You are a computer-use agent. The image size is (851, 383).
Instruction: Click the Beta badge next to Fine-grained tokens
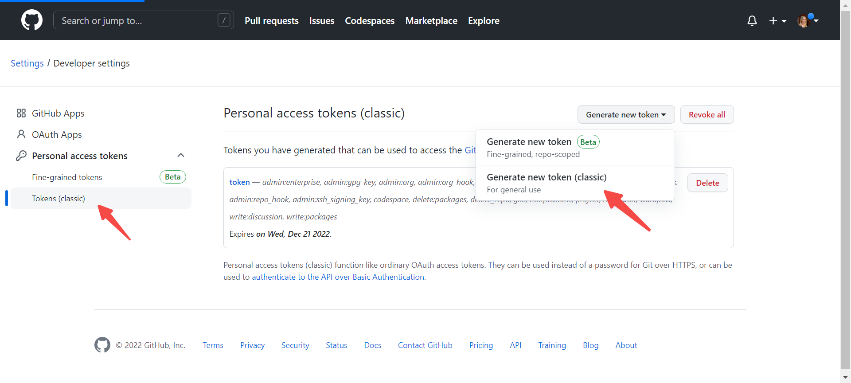172,177
